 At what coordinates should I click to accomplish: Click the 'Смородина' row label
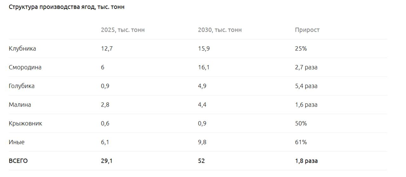click(25, 68)
